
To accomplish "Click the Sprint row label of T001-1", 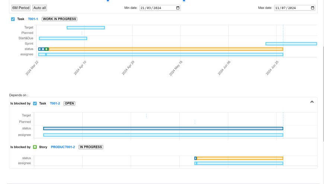I will point(29,43).
